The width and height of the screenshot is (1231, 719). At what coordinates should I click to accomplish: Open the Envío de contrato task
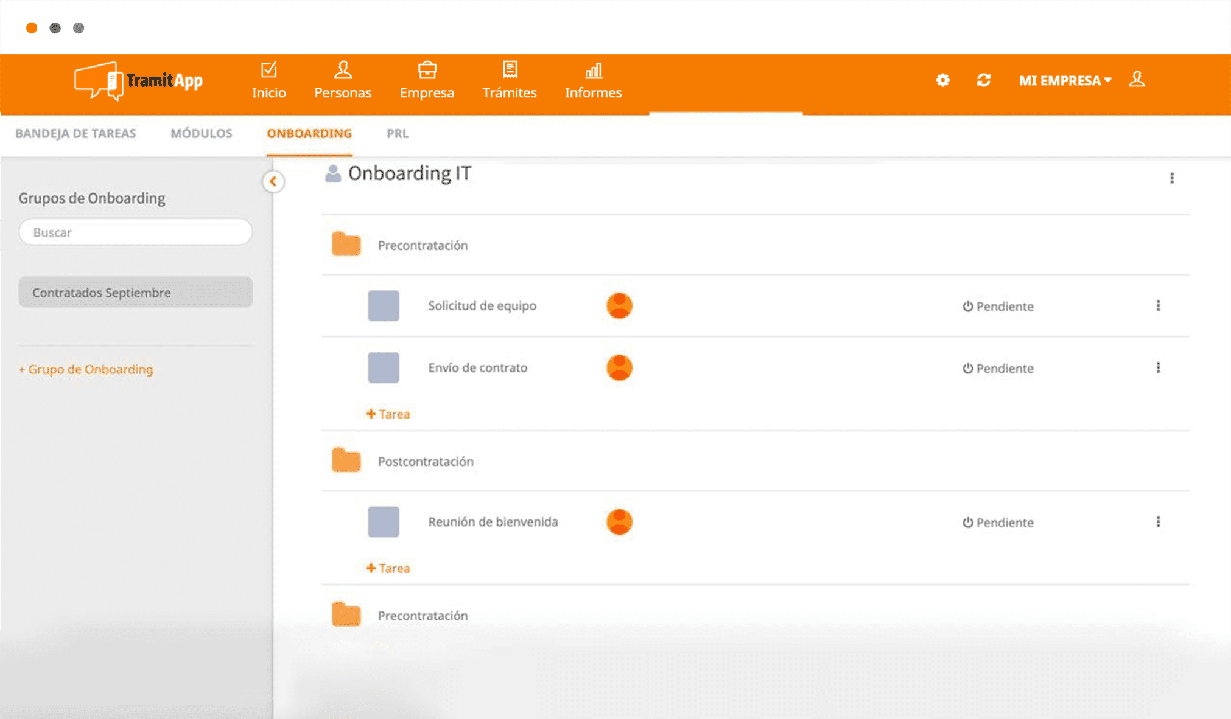[477, 367]
